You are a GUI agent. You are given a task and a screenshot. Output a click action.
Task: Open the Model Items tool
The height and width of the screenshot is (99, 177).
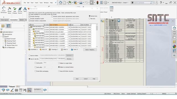[9, 10]
